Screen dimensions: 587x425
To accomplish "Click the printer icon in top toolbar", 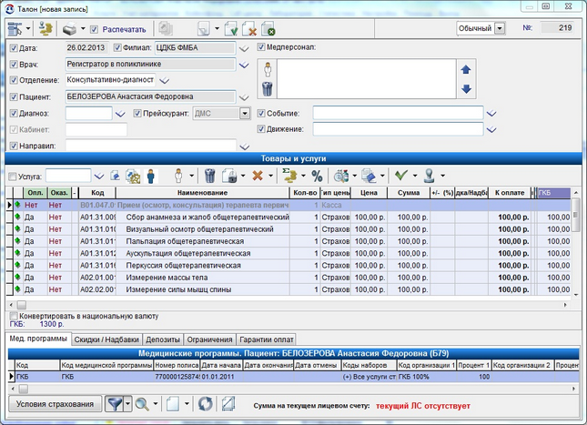I will pos(70,29).
